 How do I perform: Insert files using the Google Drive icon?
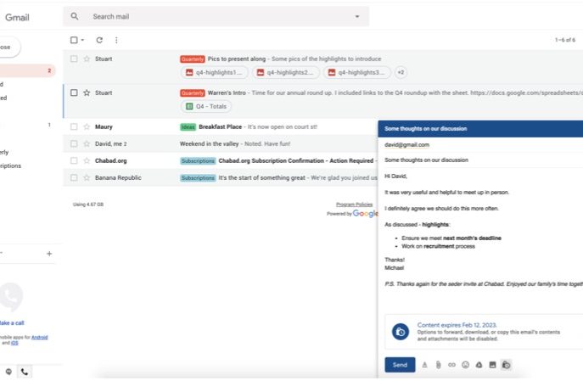(x=479, y=365)
